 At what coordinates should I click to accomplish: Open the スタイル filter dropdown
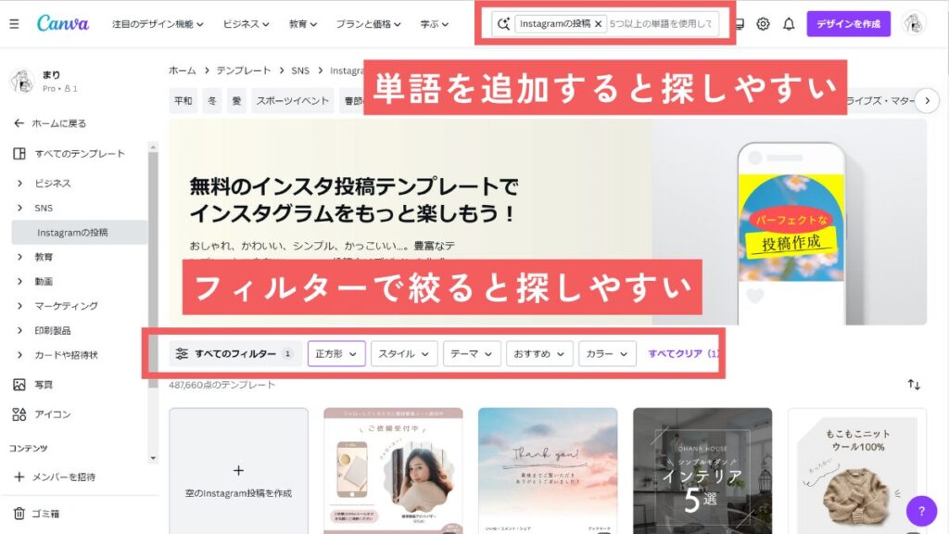(404, 353)
